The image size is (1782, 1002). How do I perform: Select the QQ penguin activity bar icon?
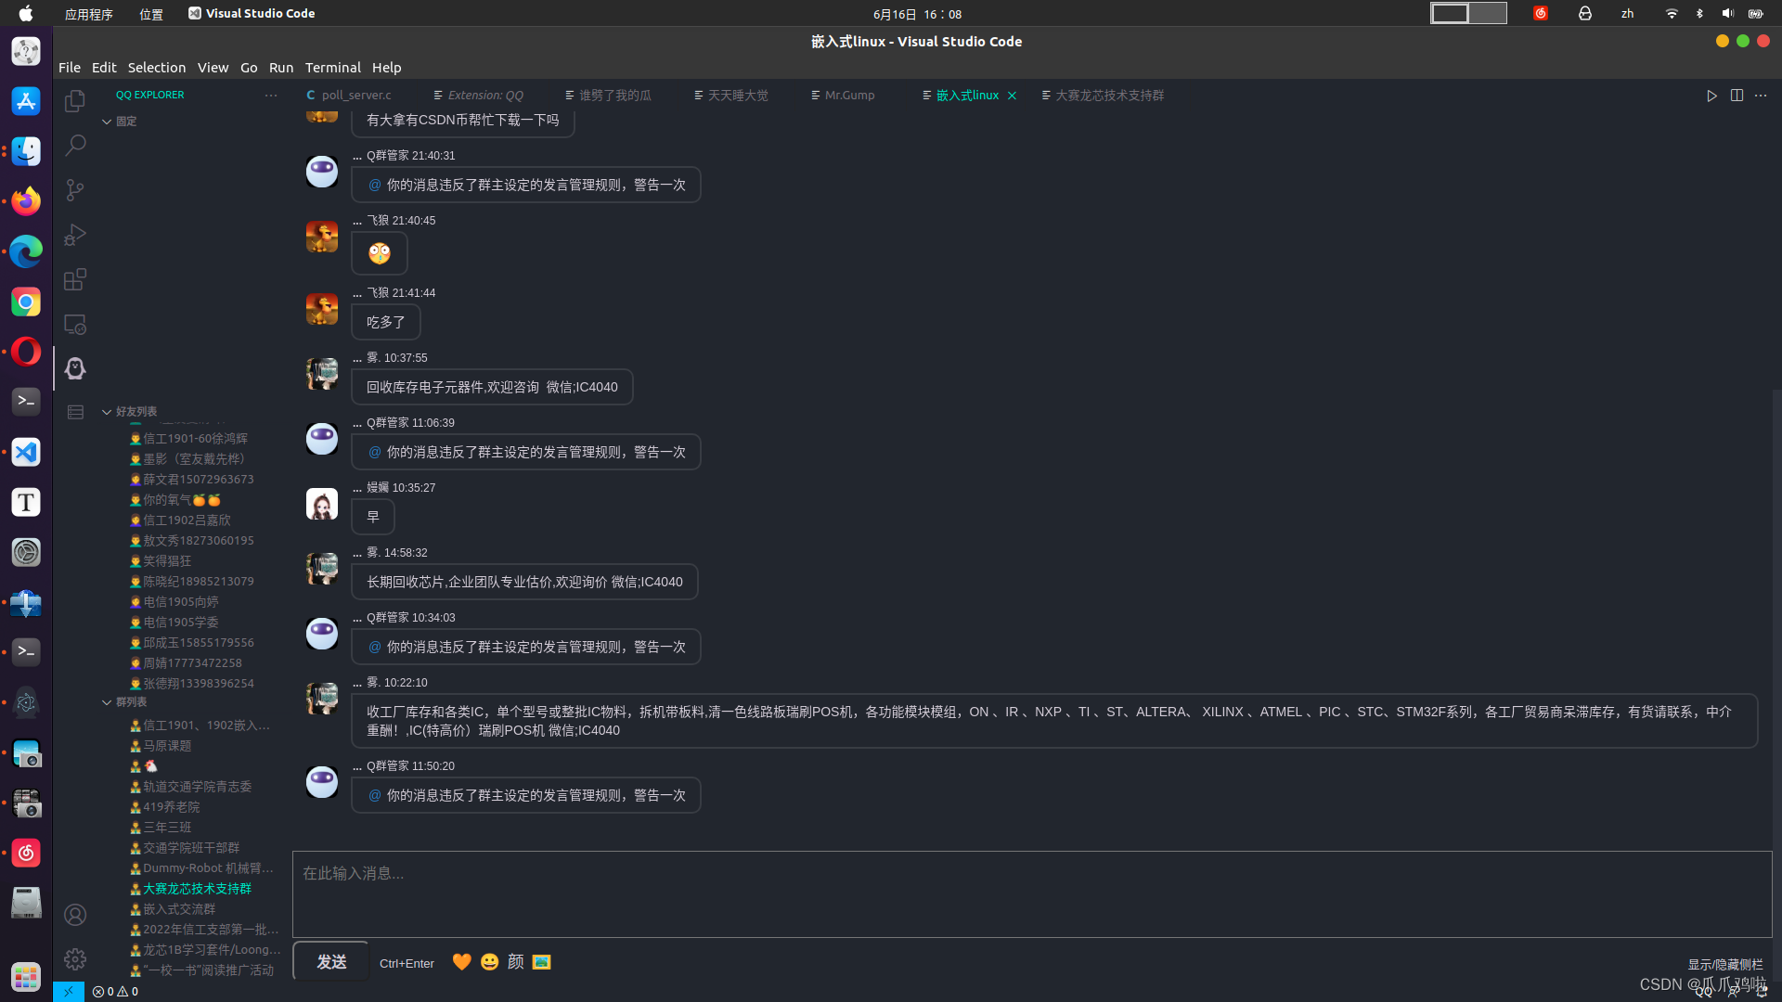pos(75,368)
